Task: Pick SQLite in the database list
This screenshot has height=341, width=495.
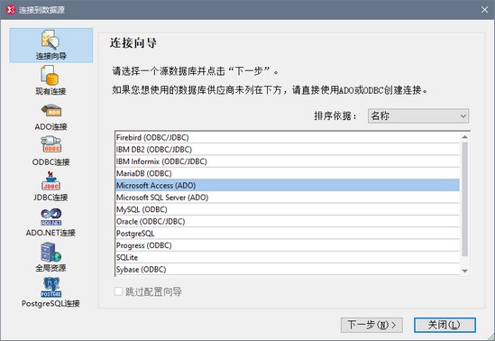Action: (288, 258)
